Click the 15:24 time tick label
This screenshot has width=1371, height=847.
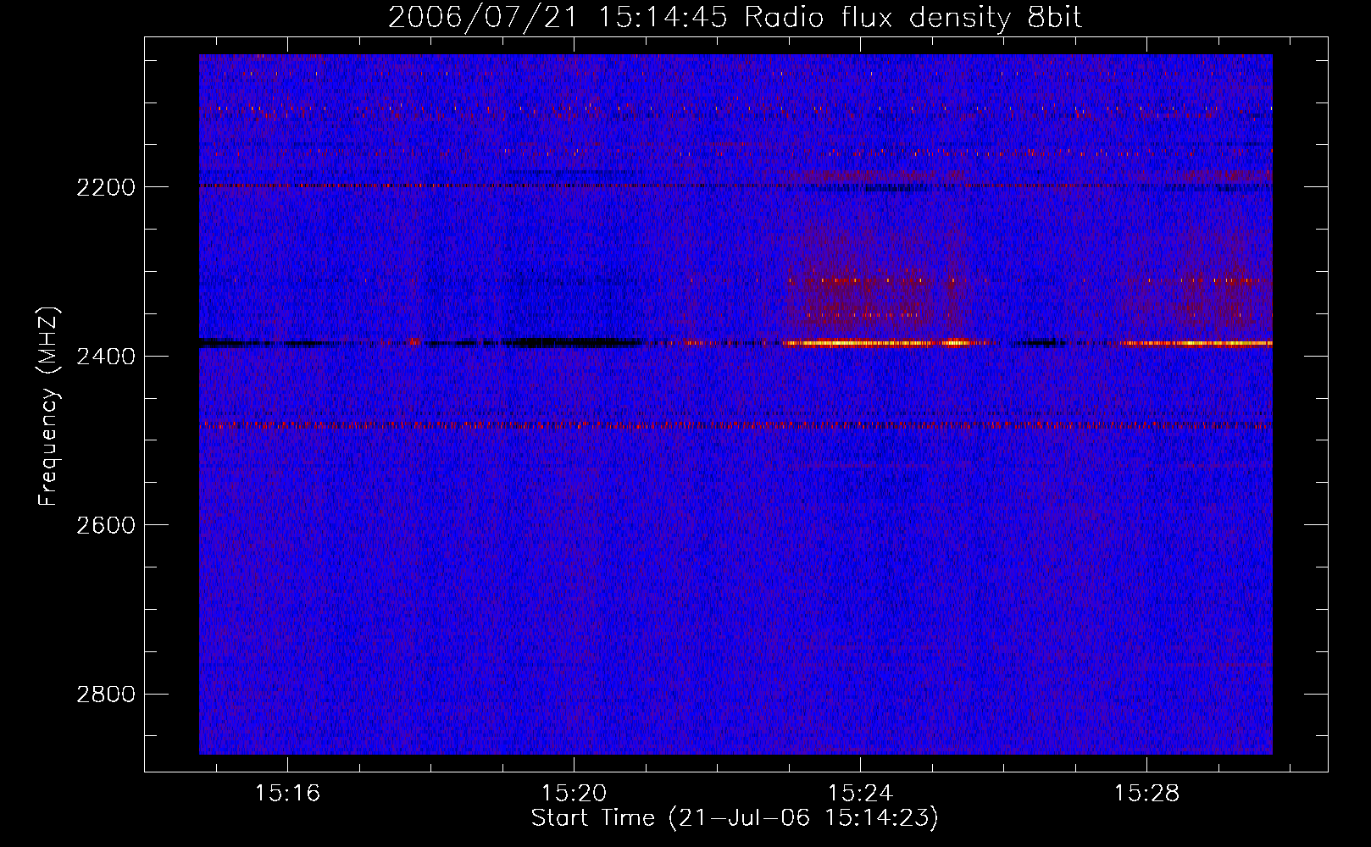[x=860, y=794]
